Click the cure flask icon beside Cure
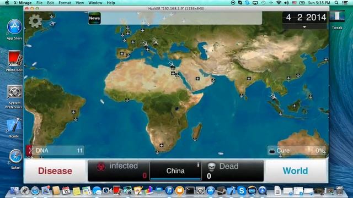The height and width of the screenshot is (198, 353). pyautogui.click(x=272, y=151)
